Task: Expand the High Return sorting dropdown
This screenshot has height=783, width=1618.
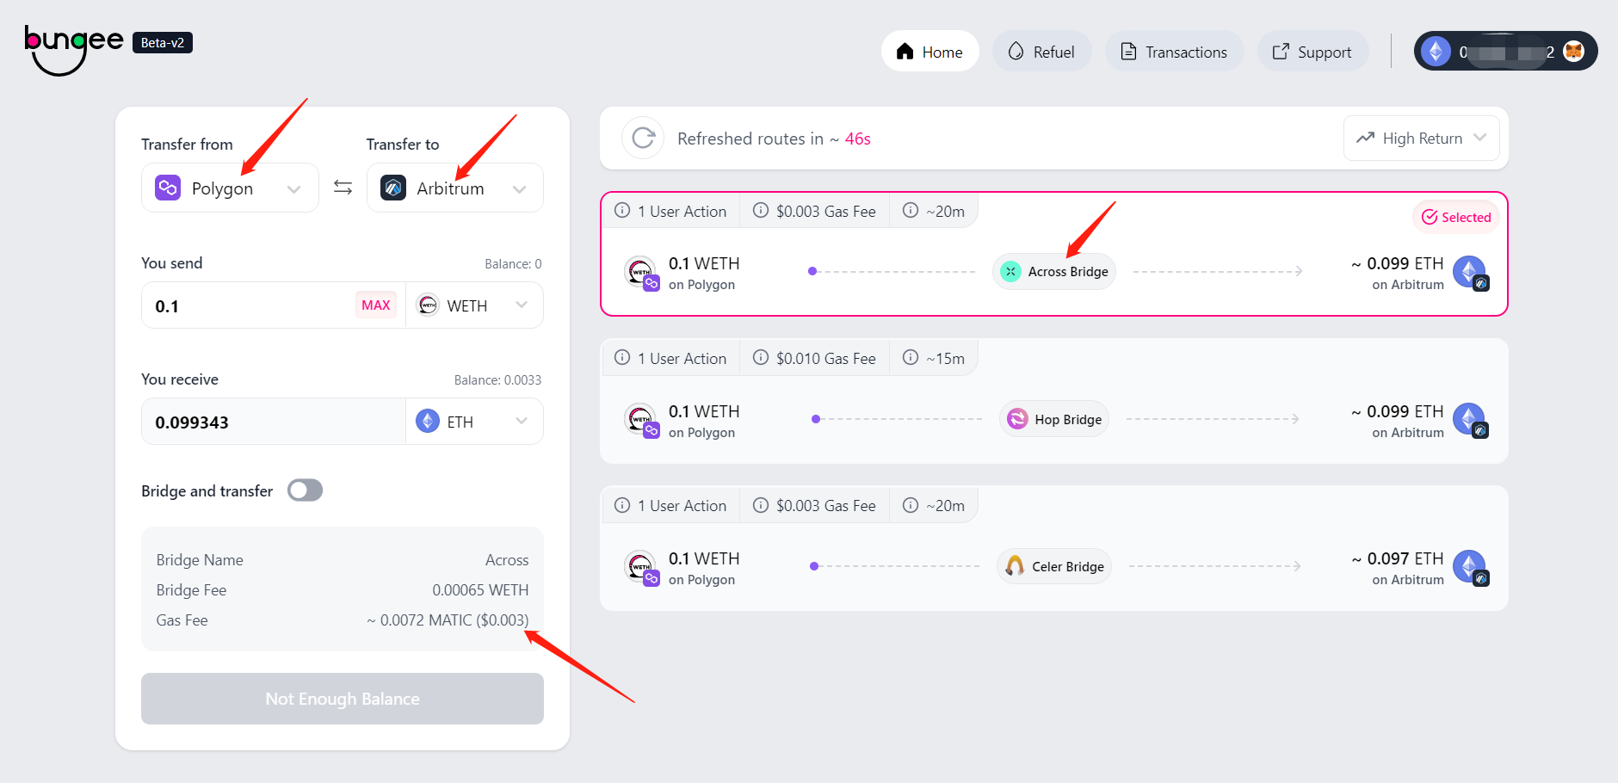Action: click(x=1422, y=139)
